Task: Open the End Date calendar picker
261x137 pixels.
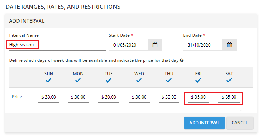Action: (229, 45)
